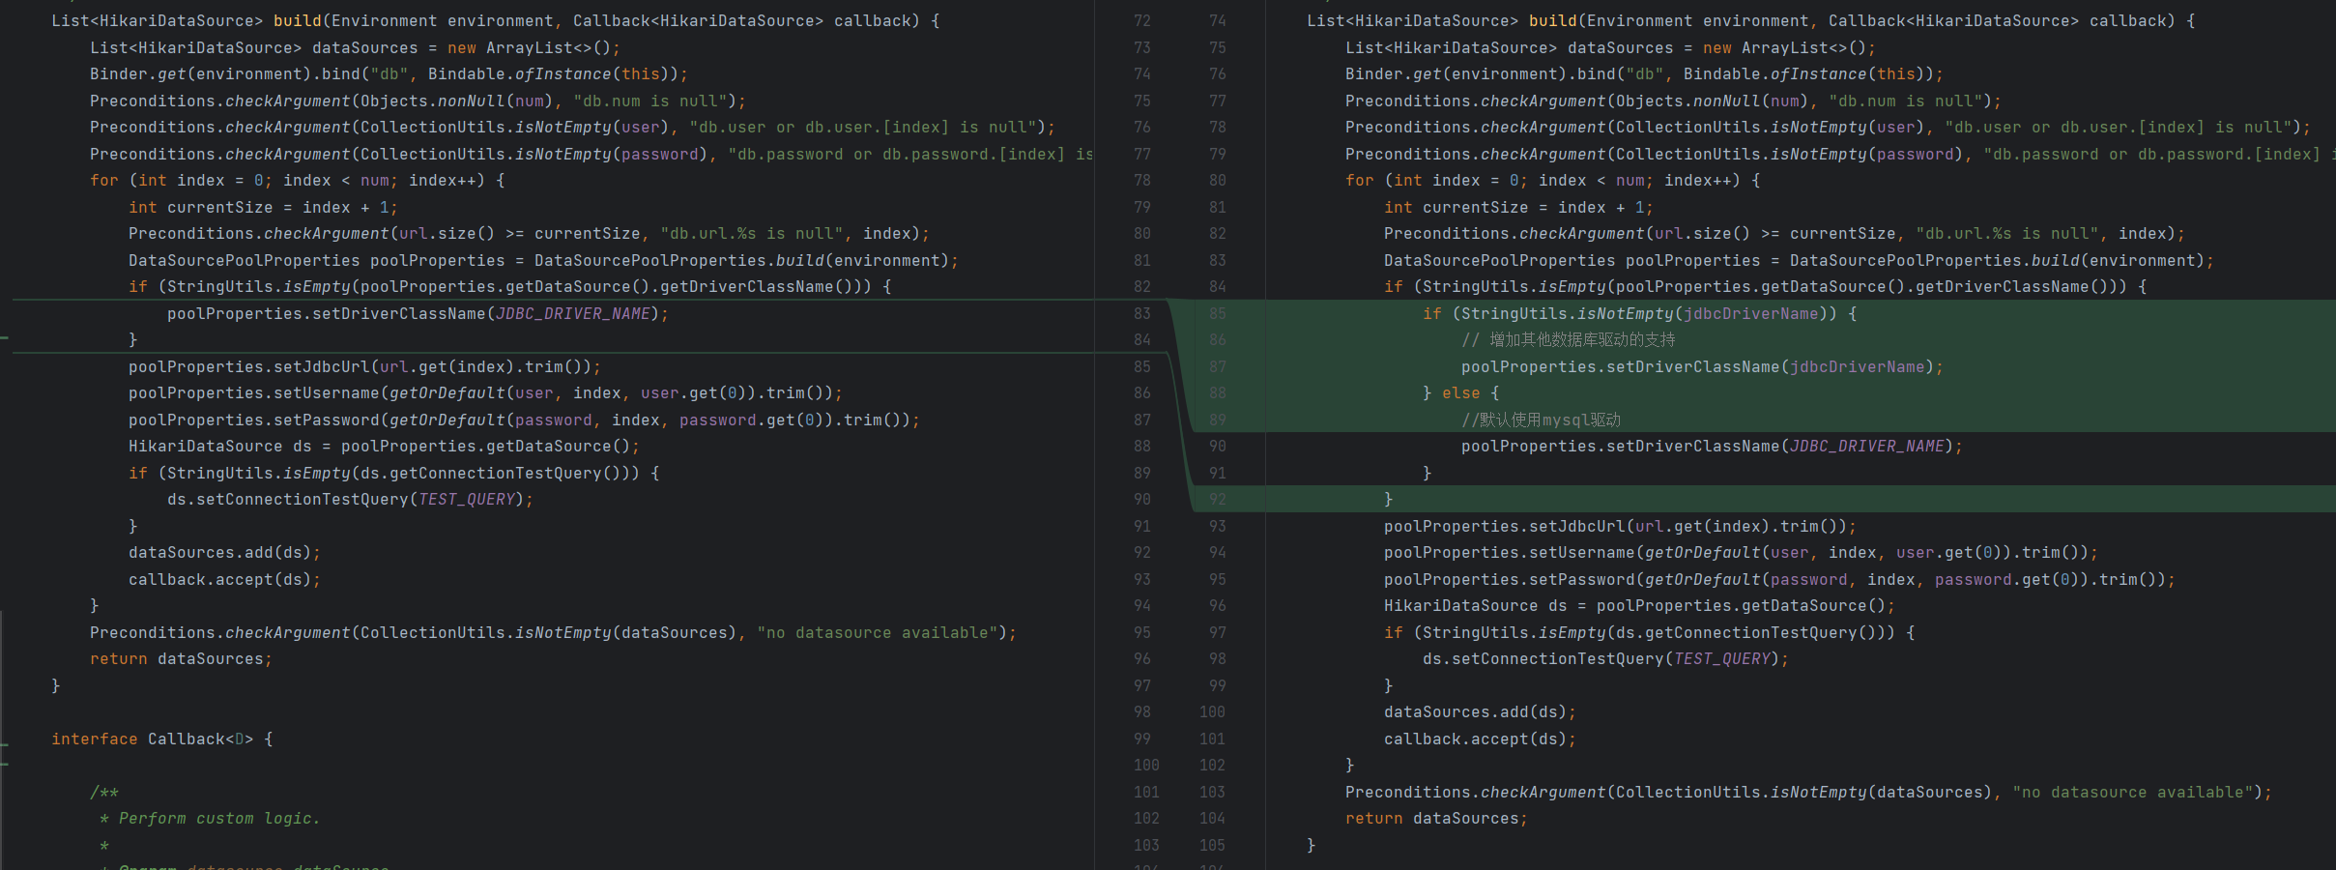Image resolution: width=2336 pixels, height=870 pixels.
Task: Click 'new ArrayList<>()' line in the right pane
Action: click(x=1610, y=47)
